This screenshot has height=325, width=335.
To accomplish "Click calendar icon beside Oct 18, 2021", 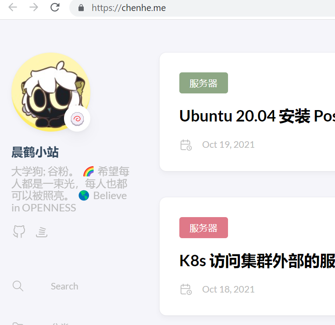I will [186, 289].
